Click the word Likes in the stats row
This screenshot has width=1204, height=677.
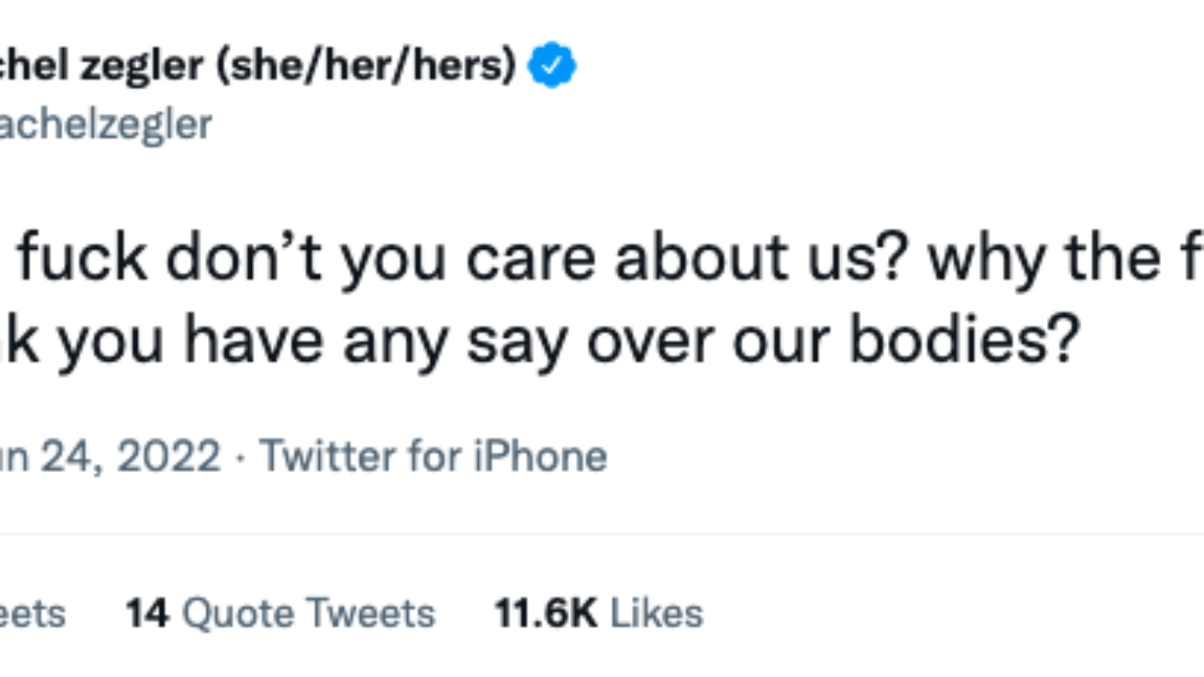(x=657, y=613)
